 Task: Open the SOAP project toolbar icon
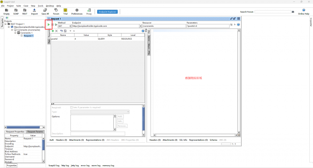[x=16, y=12]
